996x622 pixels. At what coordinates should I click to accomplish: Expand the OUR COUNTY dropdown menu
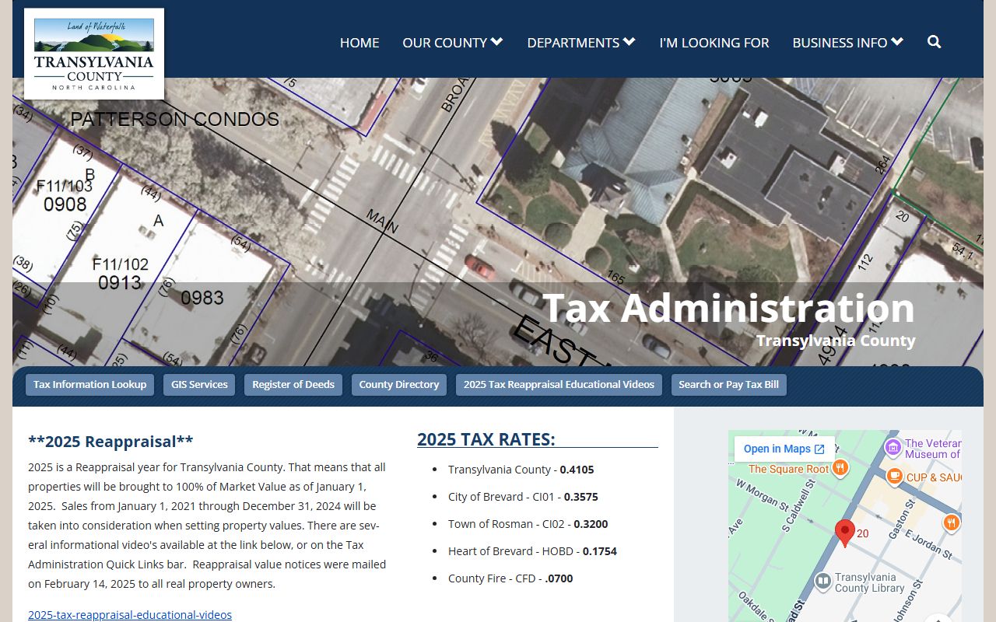click(453, 43)
